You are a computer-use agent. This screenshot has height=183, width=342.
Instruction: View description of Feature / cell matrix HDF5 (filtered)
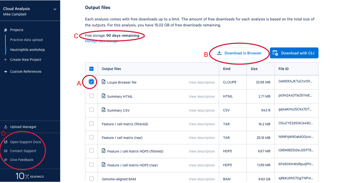pyautogui.click(x=202, y=151)
